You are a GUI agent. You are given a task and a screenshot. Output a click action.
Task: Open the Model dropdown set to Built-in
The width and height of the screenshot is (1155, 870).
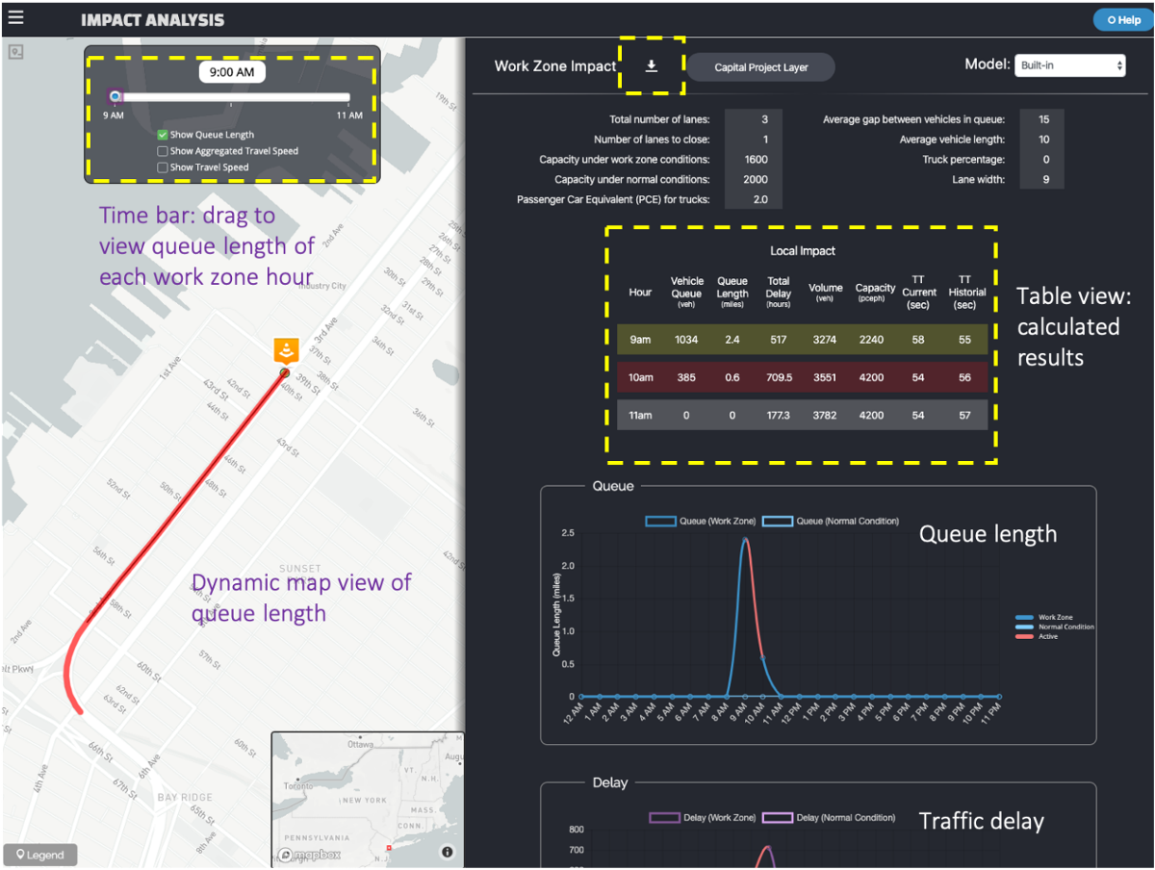[x=1069, y=65]
